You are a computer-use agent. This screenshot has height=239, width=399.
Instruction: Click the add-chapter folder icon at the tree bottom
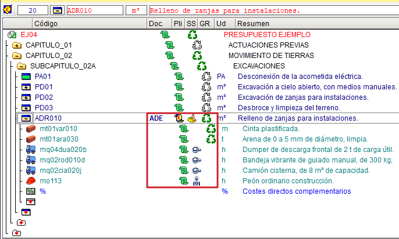pos(16,233)
